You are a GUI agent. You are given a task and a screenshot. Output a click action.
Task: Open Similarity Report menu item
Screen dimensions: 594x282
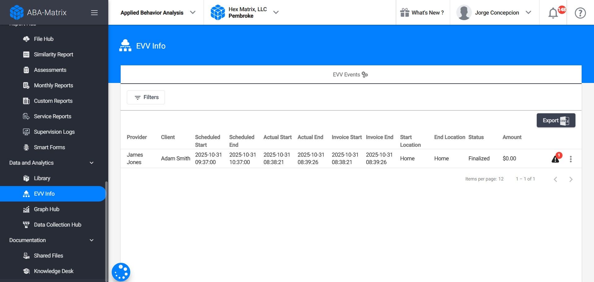tap(54, 54)
